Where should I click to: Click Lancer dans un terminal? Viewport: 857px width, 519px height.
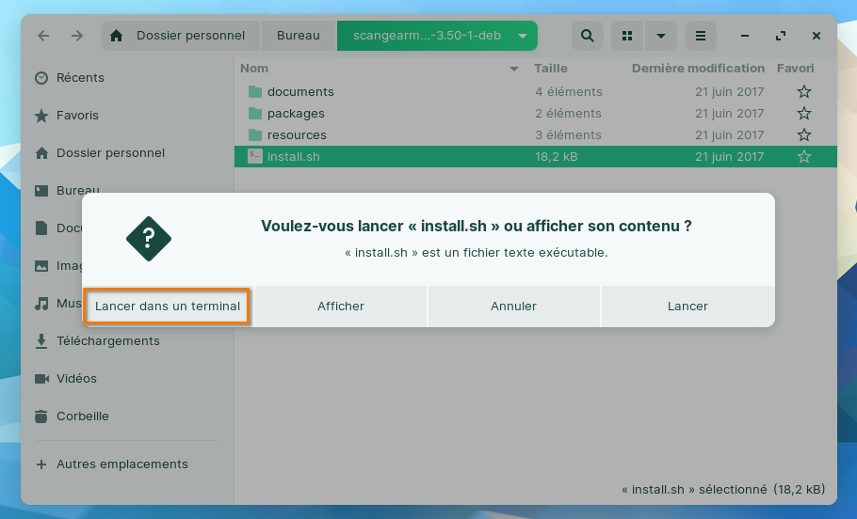pos(168,307)
